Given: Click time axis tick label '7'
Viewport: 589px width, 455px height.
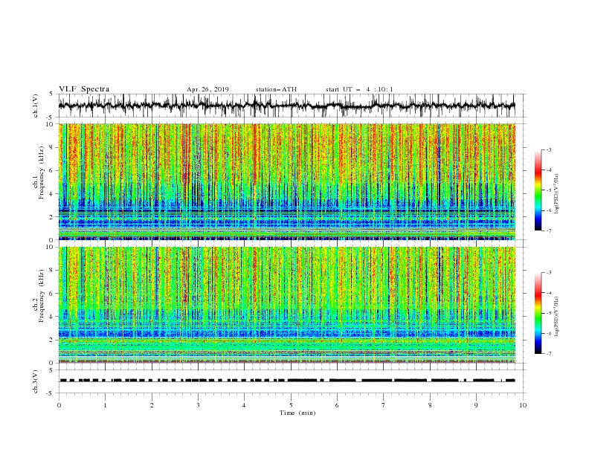Looking at the screenshot, I should pos(384,405).
